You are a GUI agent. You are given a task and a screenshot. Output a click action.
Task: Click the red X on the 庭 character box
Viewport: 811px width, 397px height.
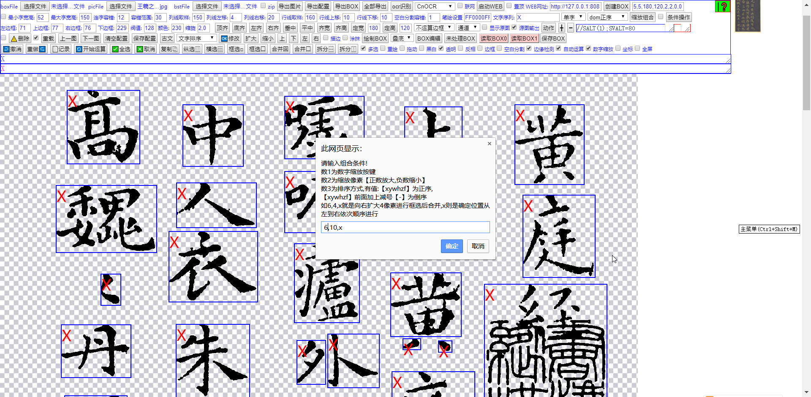click(528, 206)
